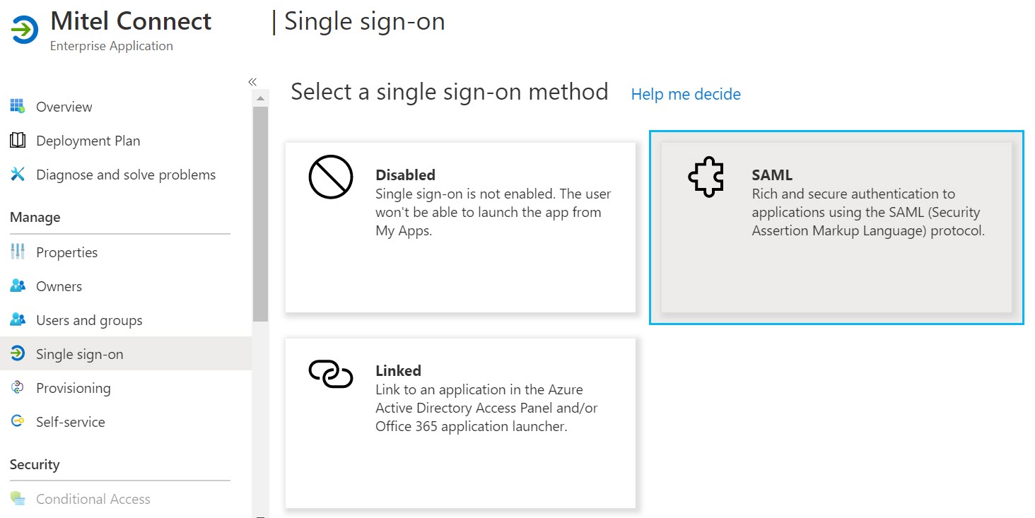This screenshot has width=1035, height=518.
Task: Click the Deployment Plan book icon
Action: point(18,141)
